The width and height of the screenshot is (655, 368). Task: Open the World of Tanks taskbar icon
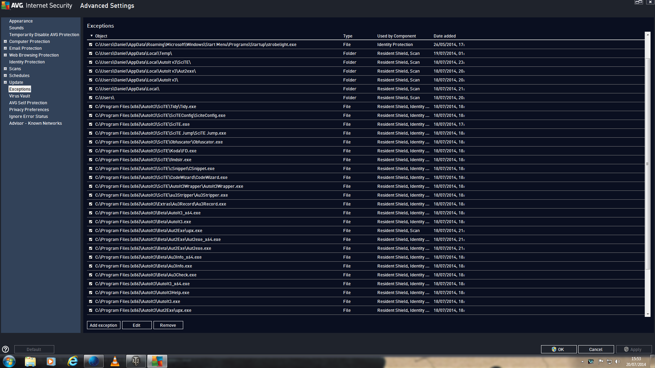coord(136,361)
